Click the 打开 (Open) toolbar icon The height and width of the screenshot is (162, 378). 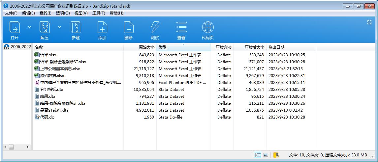[x=15, y=27]
